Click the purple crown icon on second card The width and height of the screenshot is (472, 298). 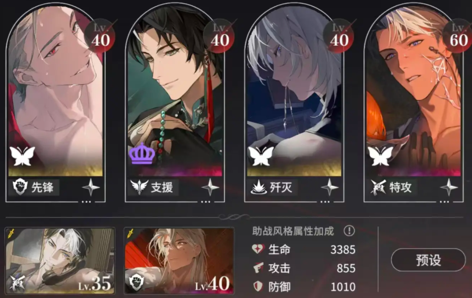[x=142, y=153]
